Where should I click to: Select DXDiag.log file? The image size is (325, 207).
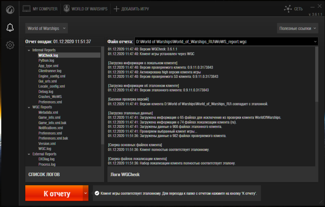(46, 159)
